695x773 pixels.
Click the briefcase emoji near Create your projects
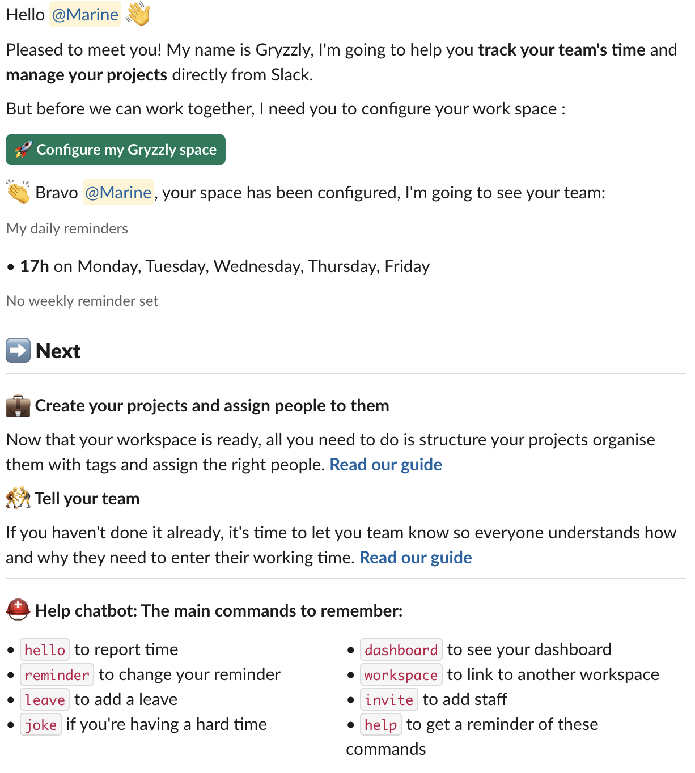[18, 406]
